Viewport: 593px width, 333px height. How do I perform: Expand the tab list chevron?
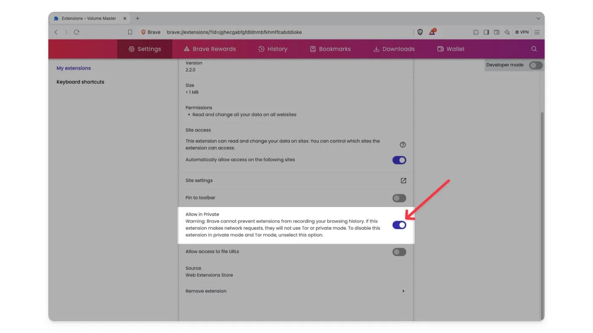point(538,19)
